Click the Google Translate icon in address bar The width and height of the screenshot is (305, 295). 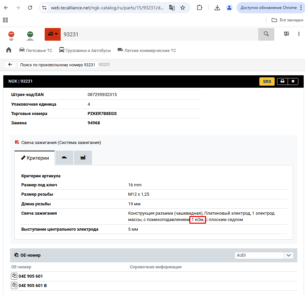172,8
